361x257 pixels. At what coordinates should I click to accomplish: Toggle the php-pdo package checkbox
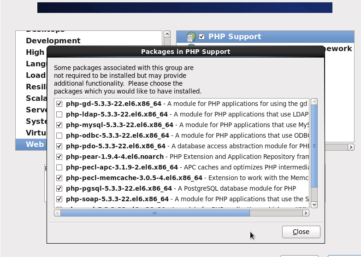pos(59,146)
